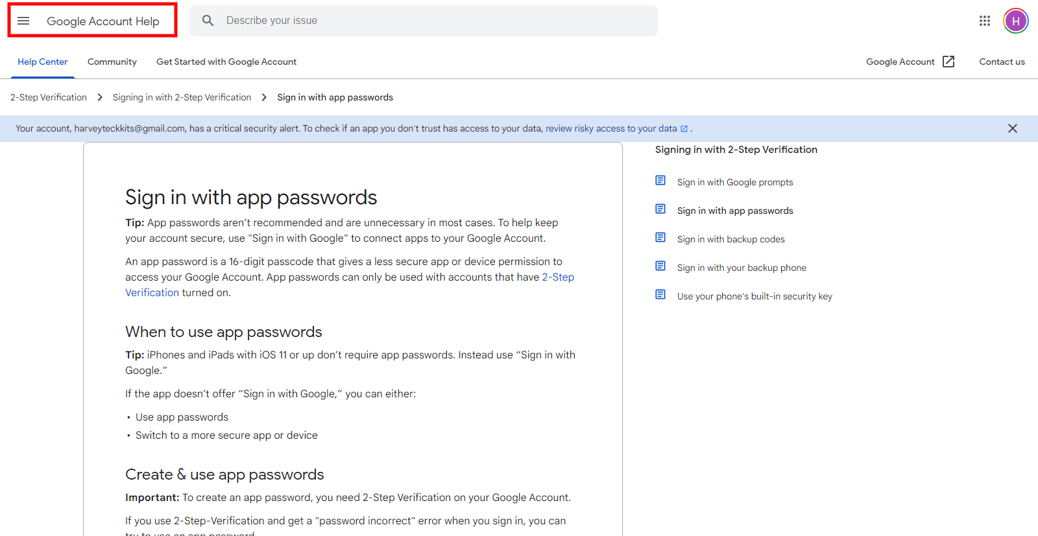Switch to the Community tab
The image size is (1038, 536).
point(112,62)
